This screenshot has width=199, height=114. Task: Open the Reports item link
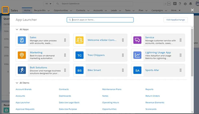point(149,89)
